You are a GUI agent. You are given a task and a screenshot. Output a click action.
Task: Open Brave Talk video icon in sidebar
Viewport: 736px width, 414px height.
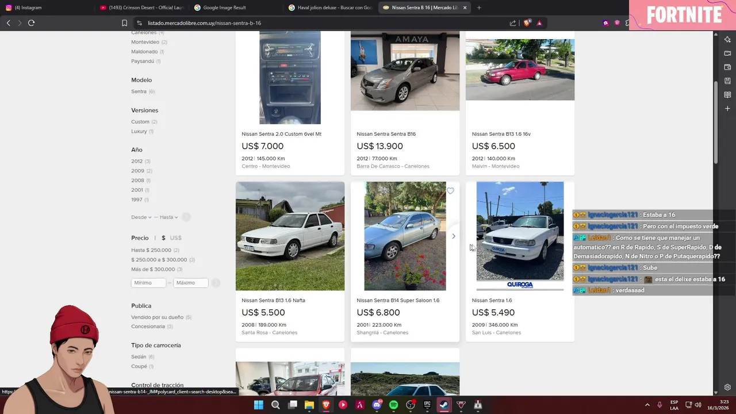pos(727,53)
